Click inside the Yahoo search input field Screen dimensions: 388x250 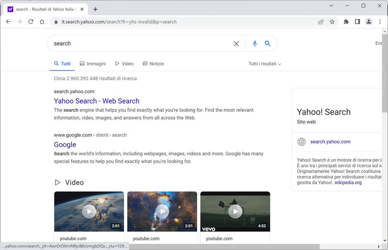point(141,43)
